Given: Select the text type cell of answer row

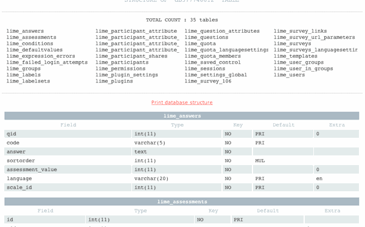Looking at the screenshot, I should (x=176, y=152).
